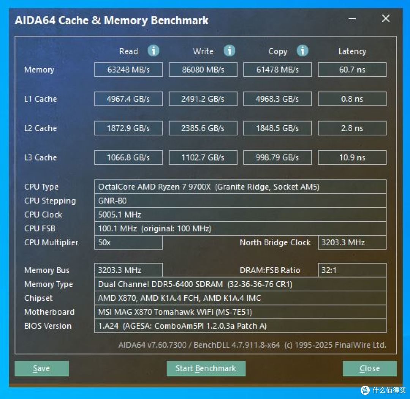
Task: Click the BIOS Version 1.A24 field
Action: pos(240,326)
